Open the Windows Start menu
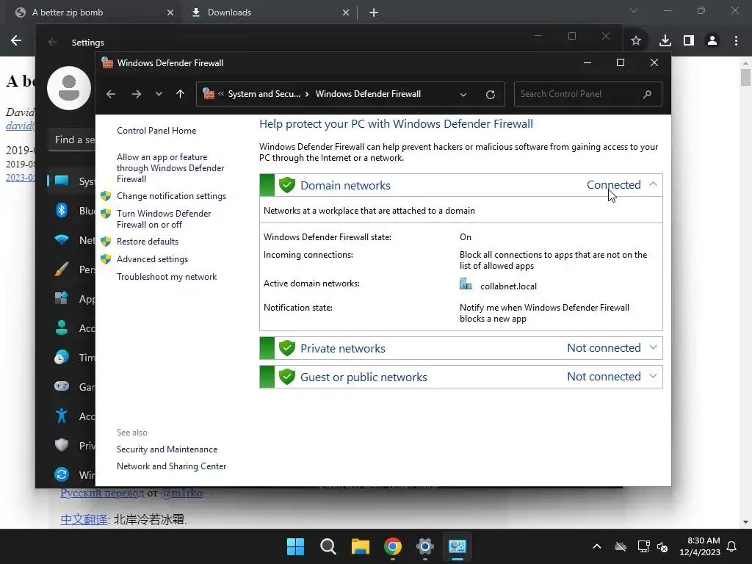This screenshot has height=564, width=752. (295, 546)
